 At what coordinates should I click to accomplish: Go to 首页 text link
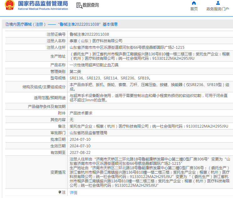point(194,9)
